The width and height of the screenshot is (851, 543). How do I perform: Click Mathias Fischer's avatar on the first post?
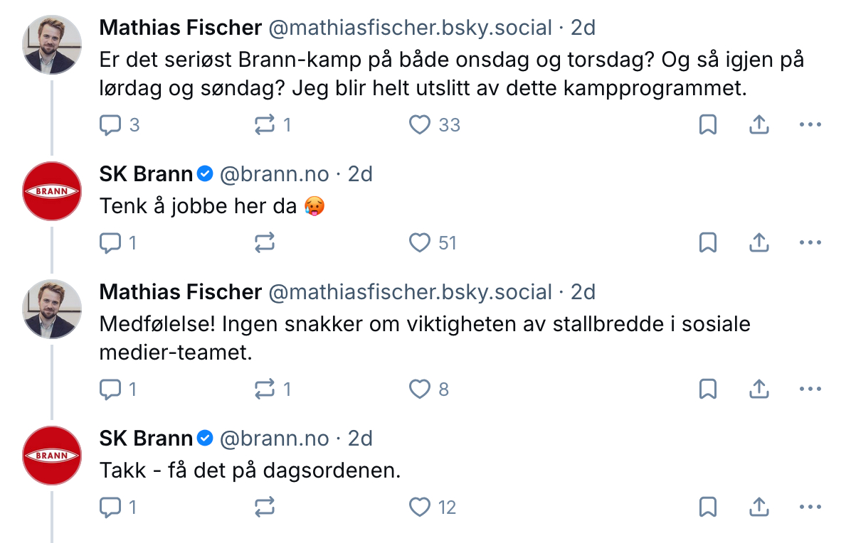pyautogui.click(x=52, y=45)
